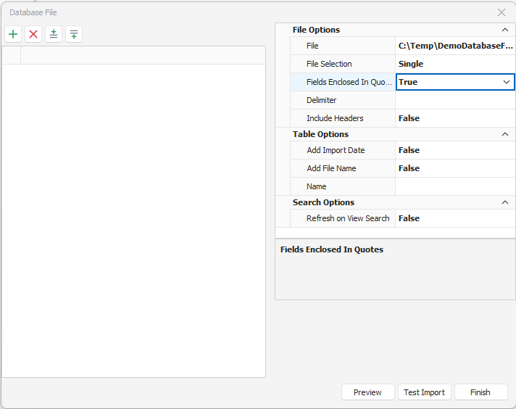Click the Delimiter value field

pyautogui.click(x=455, y=100)
